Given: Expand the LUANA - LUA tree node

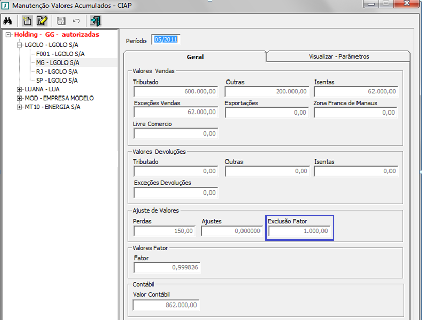Looking at the screenshot, I should coord(19,89).
